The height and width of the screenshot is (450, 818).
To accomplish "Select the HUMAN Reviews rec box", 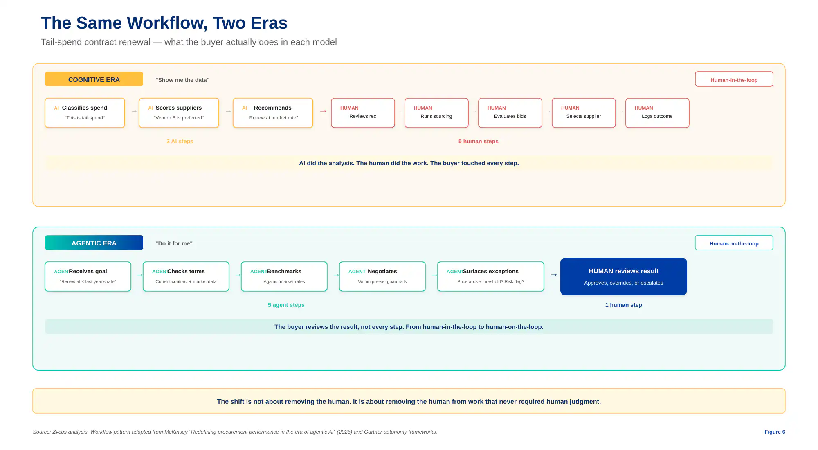I will click(363, 113).
